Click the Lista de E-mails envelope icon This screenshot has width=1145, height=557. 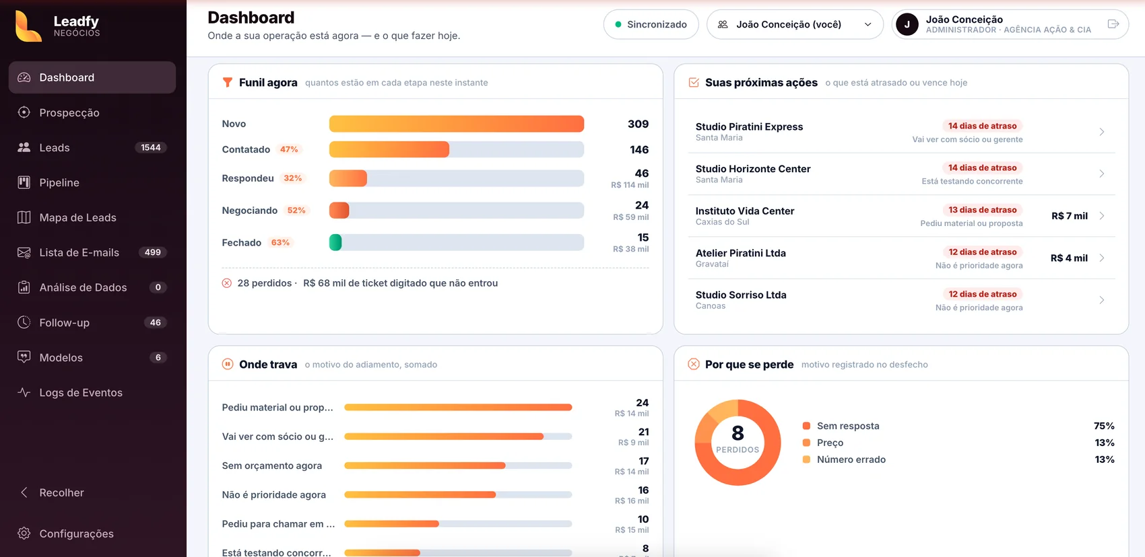pyautogui.click(x=24, y=252)
